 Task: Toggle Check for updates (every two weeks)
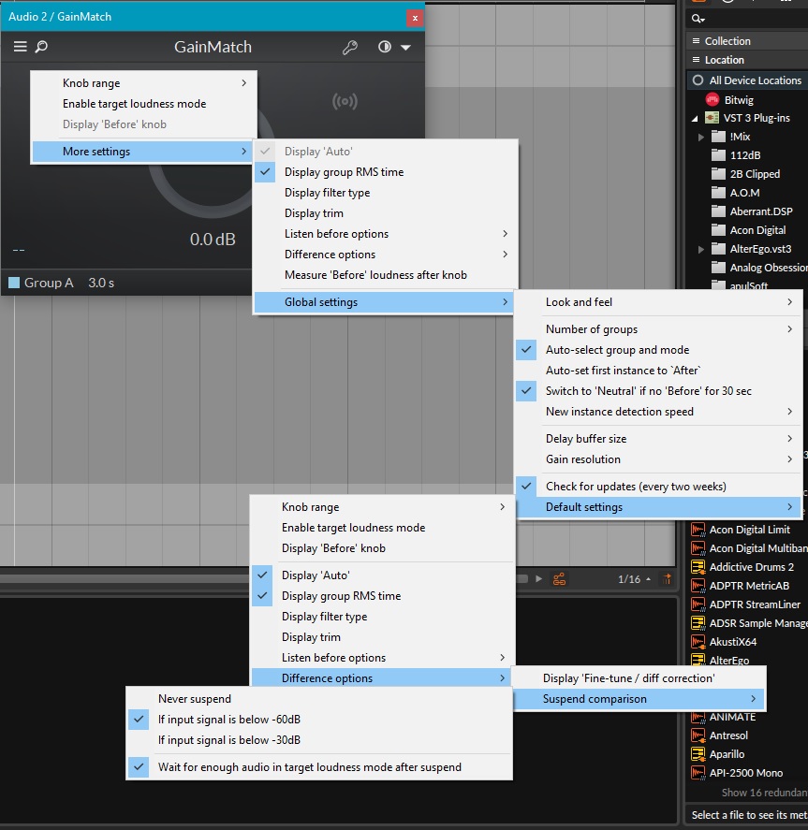(x=659, y=487)
